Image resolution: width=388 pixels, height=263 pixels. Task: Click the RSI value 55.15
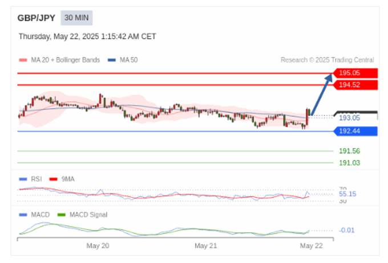point(347,194)
